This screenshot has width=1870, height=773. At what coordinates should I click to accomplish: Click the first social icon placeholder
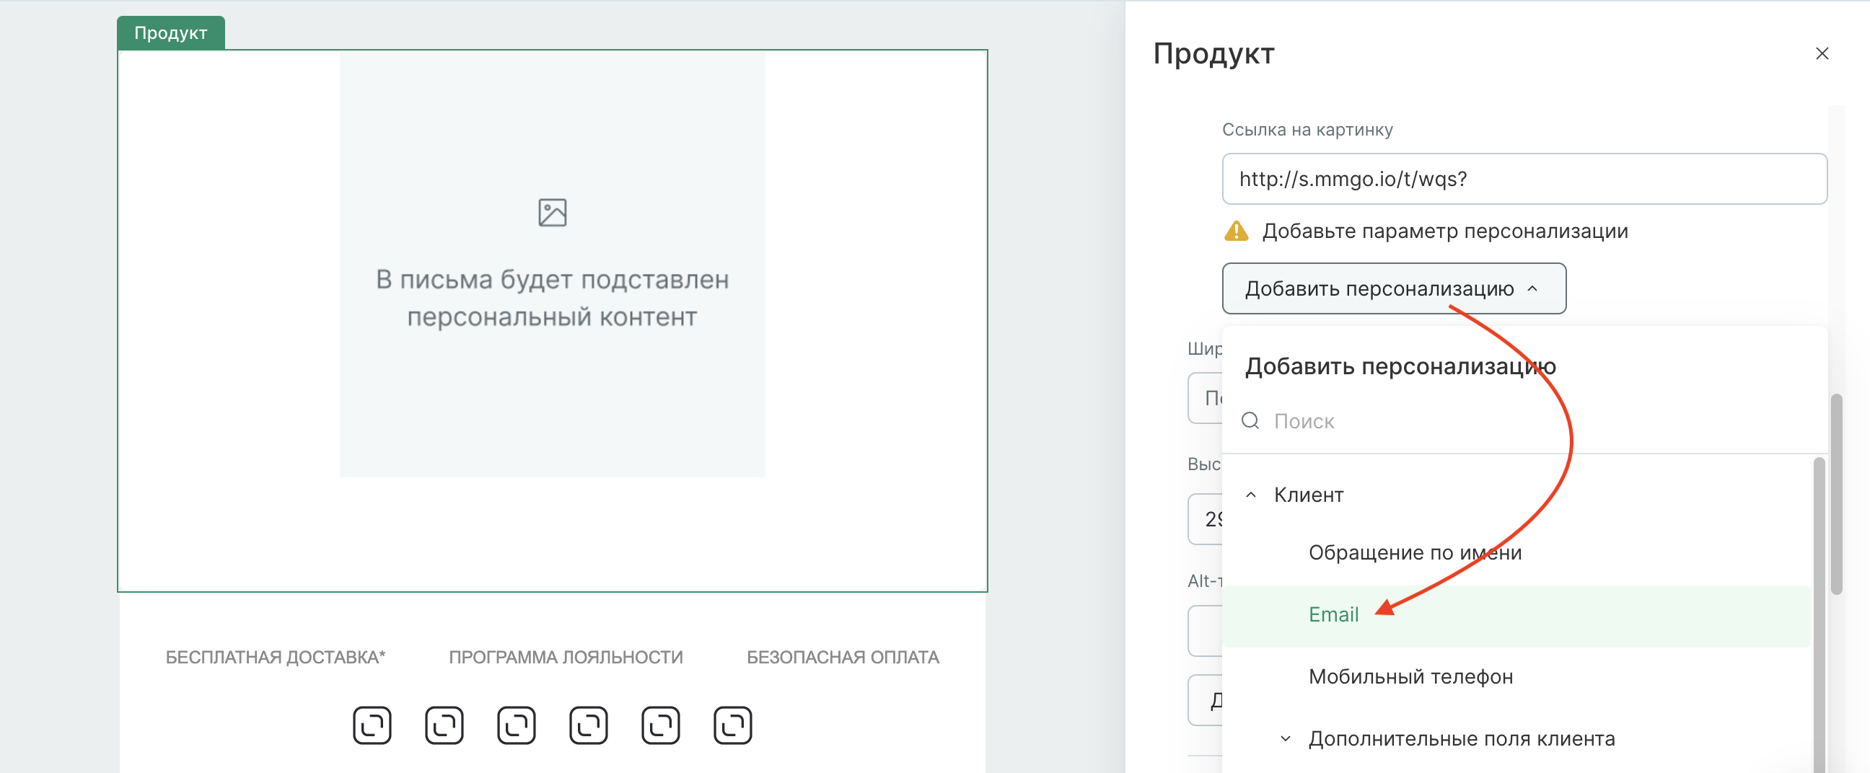tap(372, 725)
